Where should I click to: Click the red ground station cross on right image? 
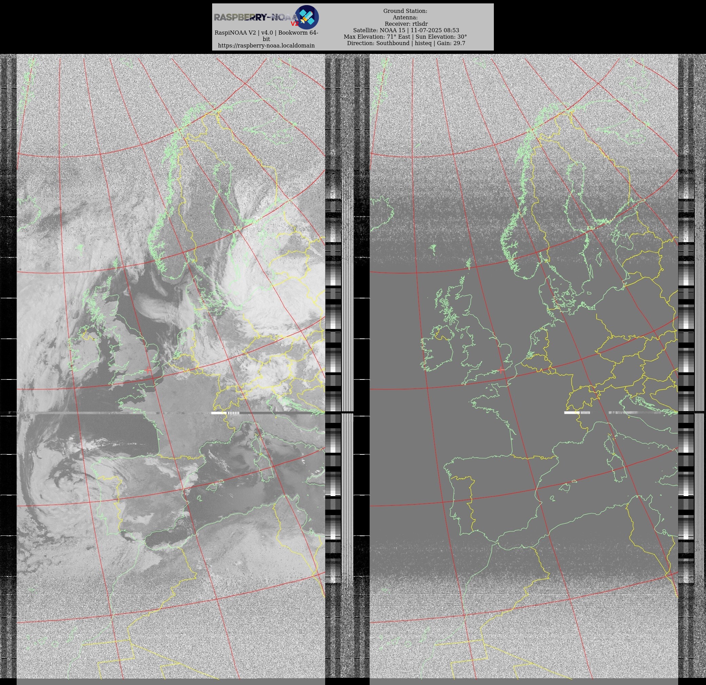coord(501,370)
